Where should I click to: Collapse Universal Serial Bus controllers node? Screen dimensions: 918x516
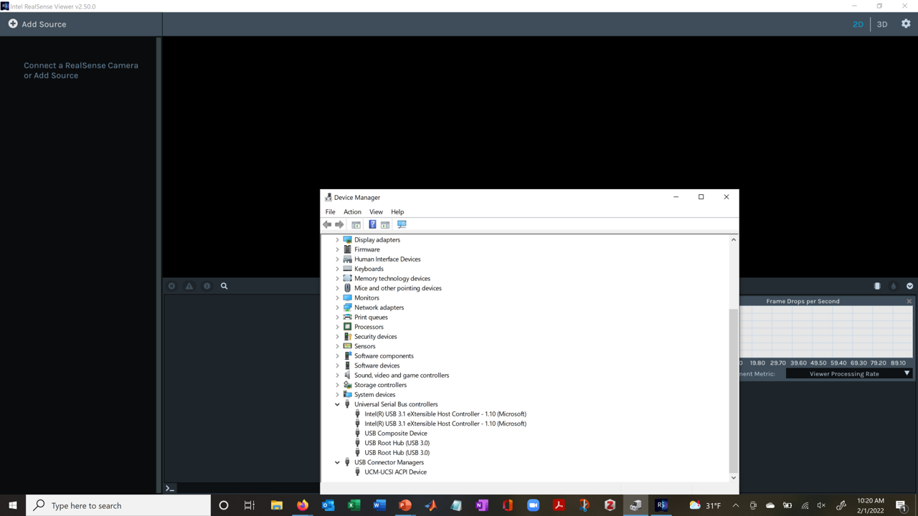[x=337, y=404]
